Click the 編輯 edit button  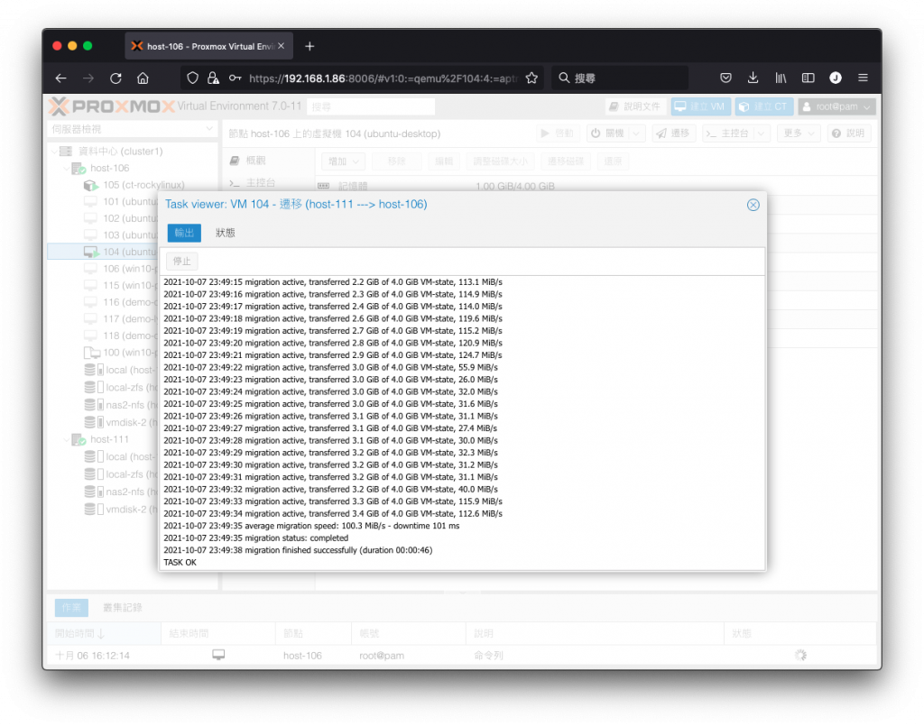(444, 161)
